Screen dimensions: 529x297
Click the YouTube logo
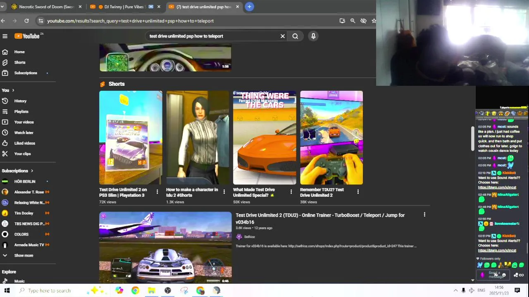[x=27, y=36]
